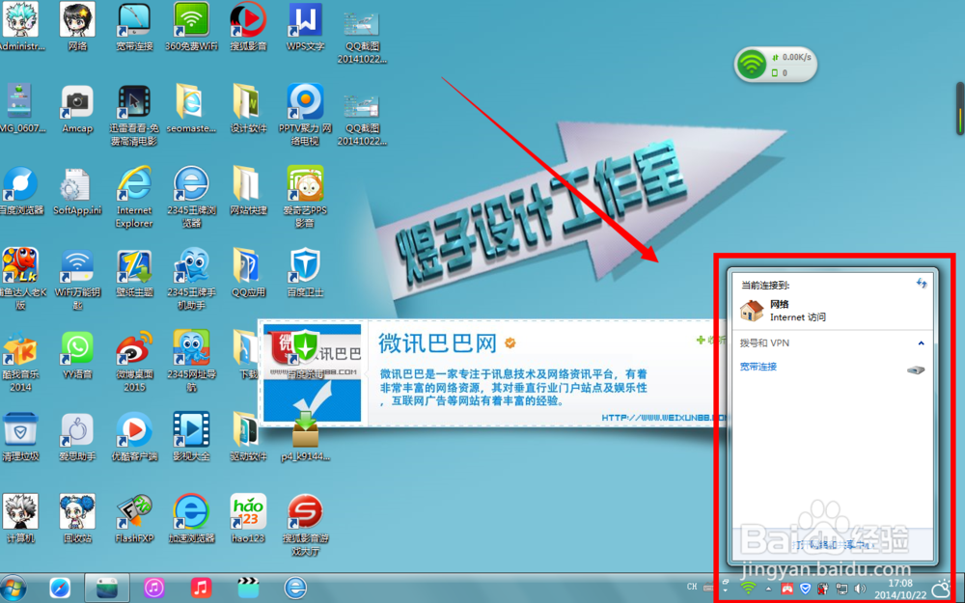Viewport: 965px width, 603px height.
Task: Click the CH language bar indicator
Action: click(692, 587)
